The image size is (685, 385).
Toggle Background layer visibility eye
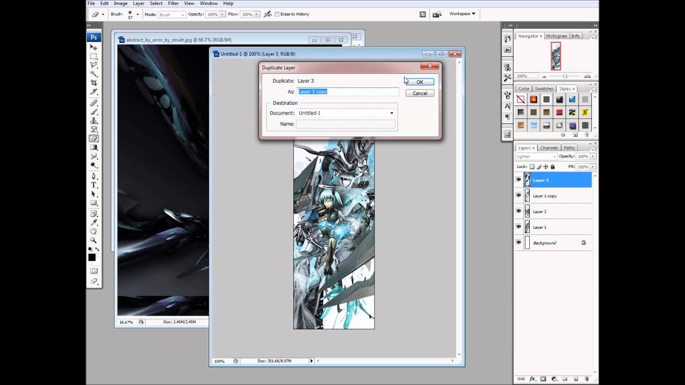(x=519, y=242)
